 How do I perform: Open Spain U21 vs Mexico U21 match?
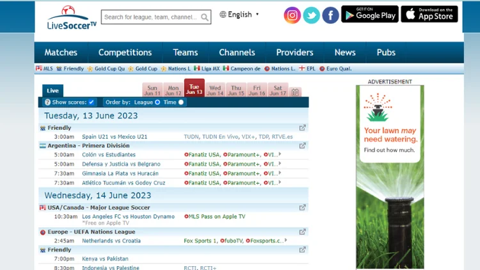click(x=115, y=136)
